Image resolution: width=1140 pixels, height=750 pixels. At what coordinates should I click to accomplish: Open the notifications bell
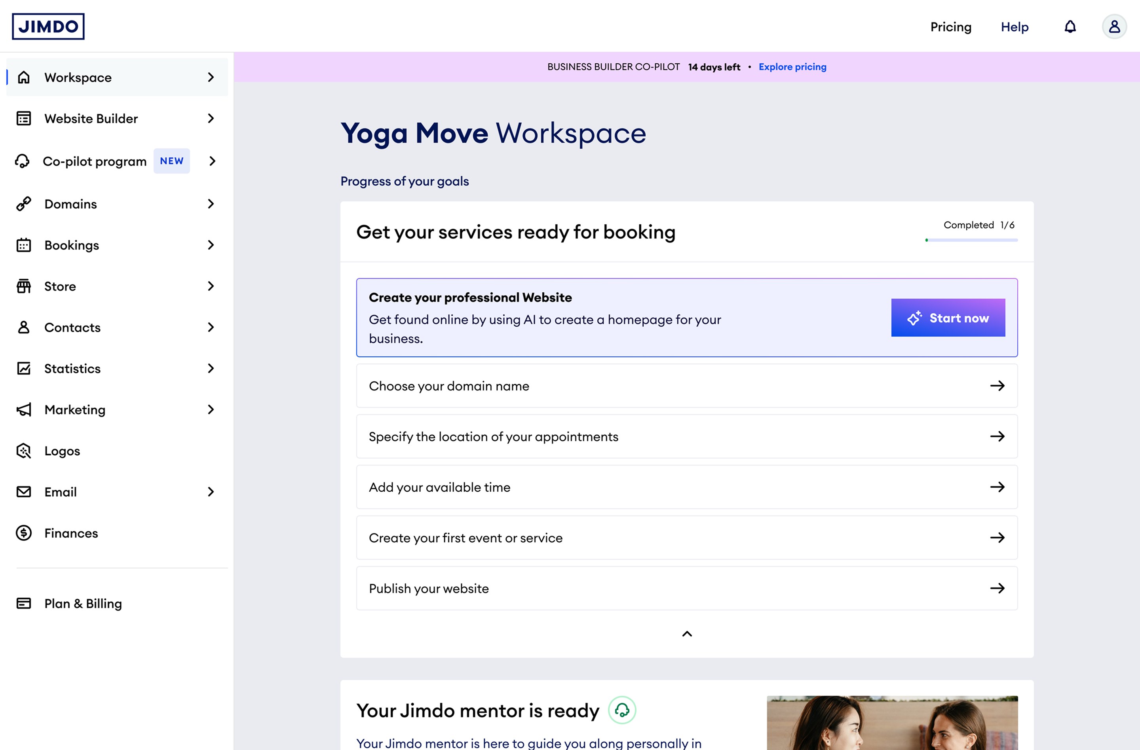1070,27
